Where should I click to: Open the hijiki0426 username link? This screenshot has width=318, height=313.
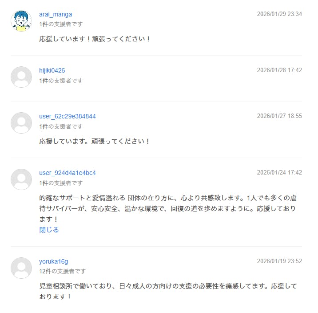click(52, 70)
